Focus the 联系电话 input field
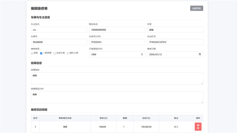 point(117,30)
